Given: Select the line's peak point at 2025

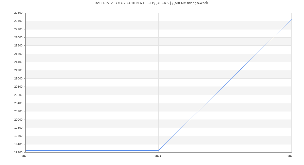Looking at the screenshot, I should 291,19.
